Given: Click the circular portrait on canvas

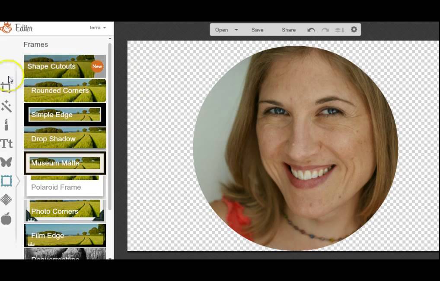Looking at the screenshot, I should (295, 148).
